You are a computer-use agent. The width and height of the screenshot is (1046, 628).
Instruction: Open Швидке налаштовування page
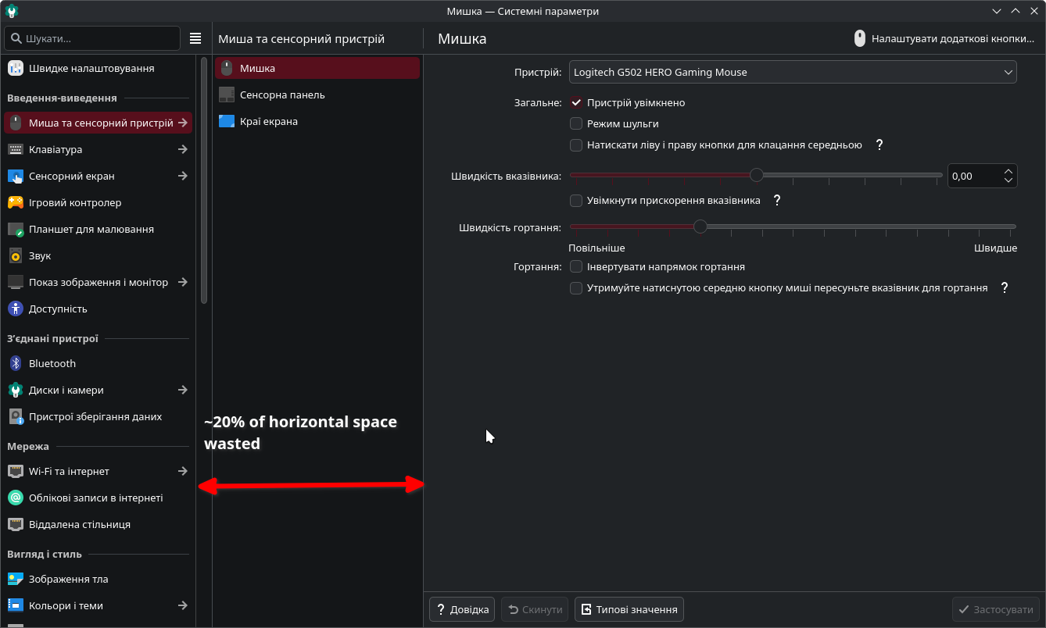click(x=91, y=68)
